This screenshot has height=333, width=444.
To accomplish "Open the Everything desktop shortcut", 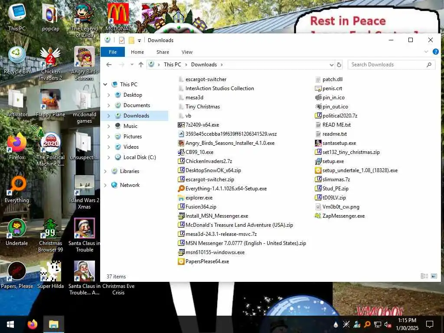I will [x=17, y=189].
